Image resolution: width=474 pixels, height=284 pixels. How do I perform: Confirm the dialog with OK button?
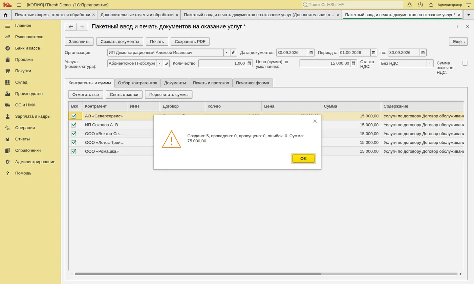(x=303, y=159)
